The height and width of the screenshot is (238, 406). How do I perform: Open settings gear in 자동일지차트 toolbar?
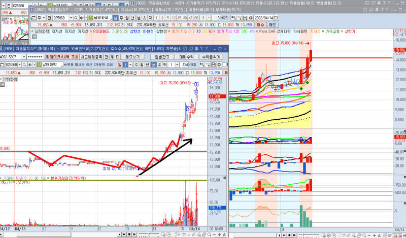pyautogui.click(x=219, y=64)
